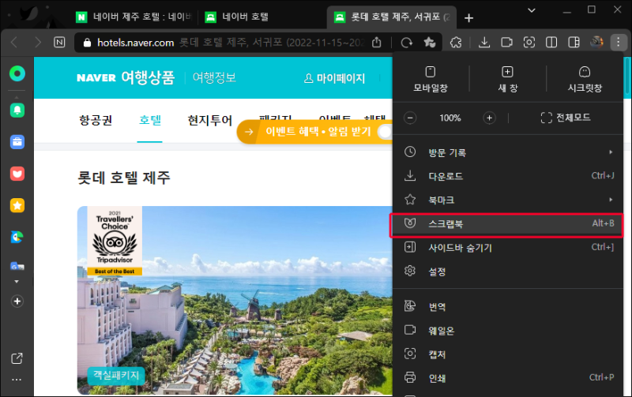Viewport: 632px width, 397px height.
Task: Enter 전체모드 fullscreen mode
Action: pos(566,118)
